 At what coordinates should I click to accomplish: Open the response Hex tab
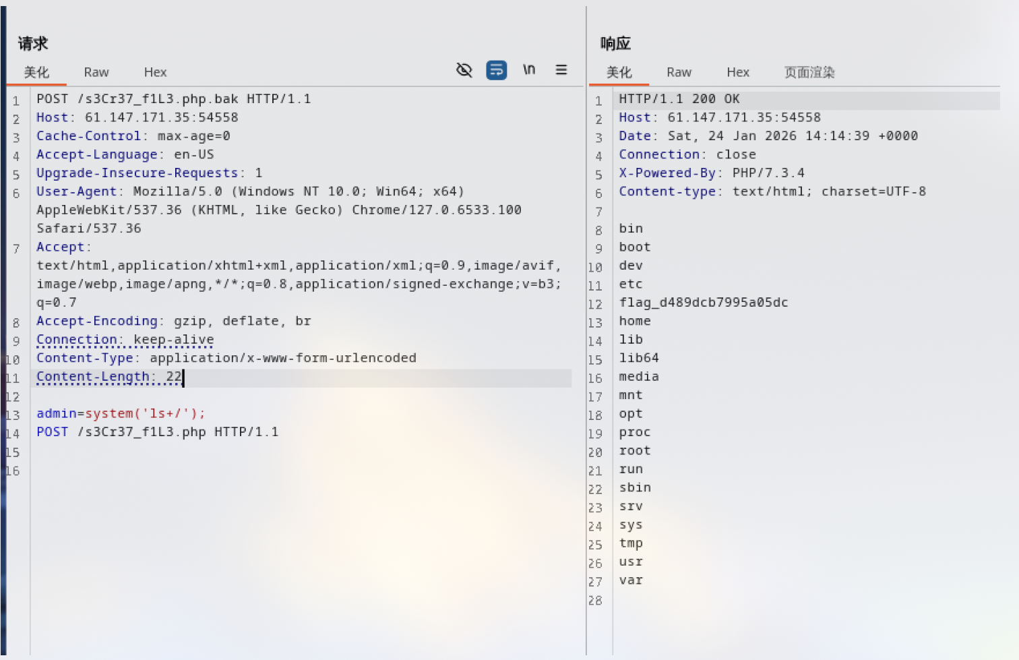pos(738,72)
